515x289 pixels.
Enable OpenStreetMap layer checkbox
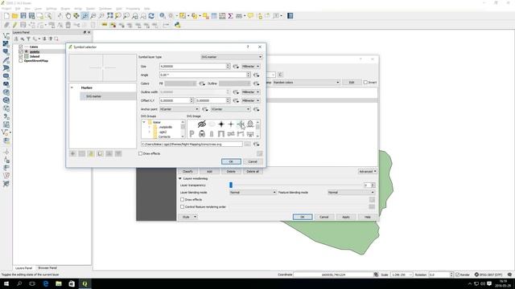click(21, 61)
